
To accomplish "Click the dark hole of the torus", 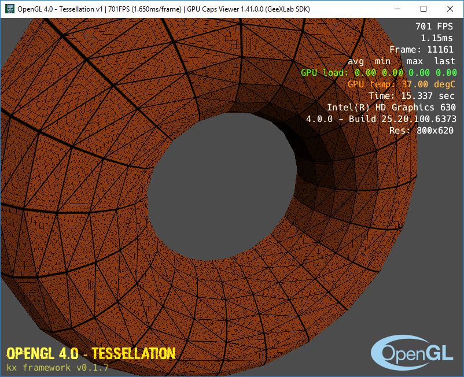I will coord(222,186).
